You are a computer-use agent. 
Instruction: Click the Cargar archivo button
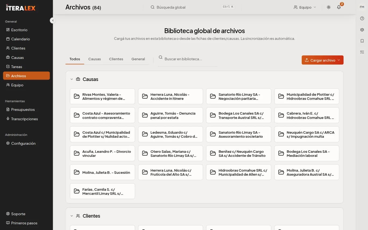pyautogui.click(x=323, y=60)
